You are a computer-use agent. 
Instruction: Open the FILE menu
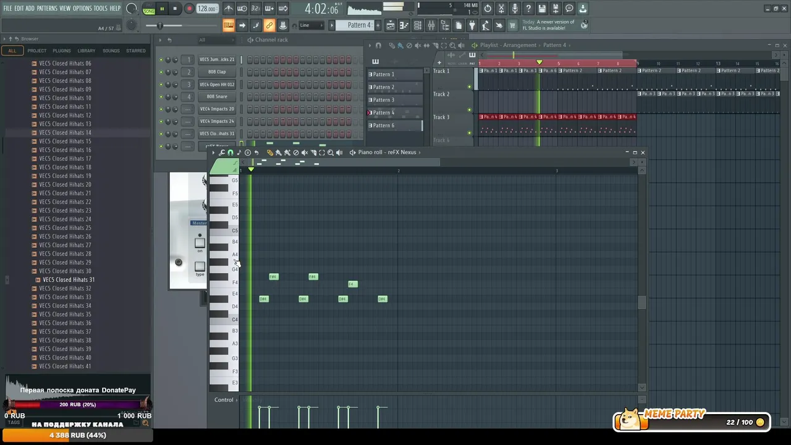(7, 9)
